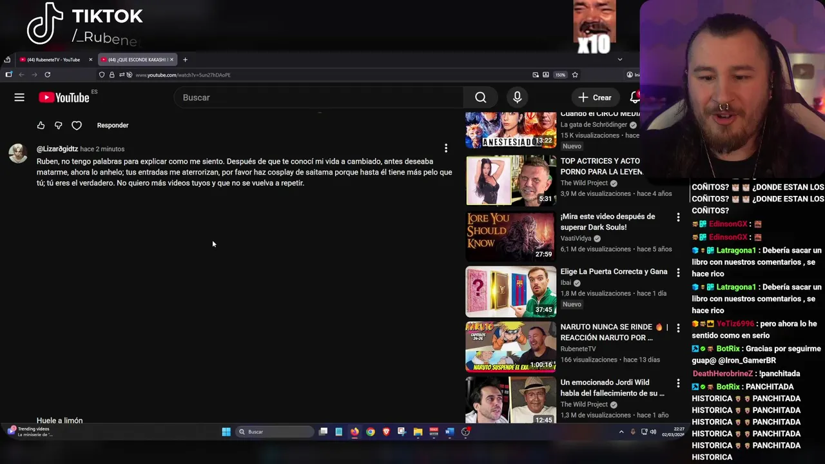This screenshot has width=825, height=464.
Task: Open VaatiVidya channel link
Action: click(576, 238)
